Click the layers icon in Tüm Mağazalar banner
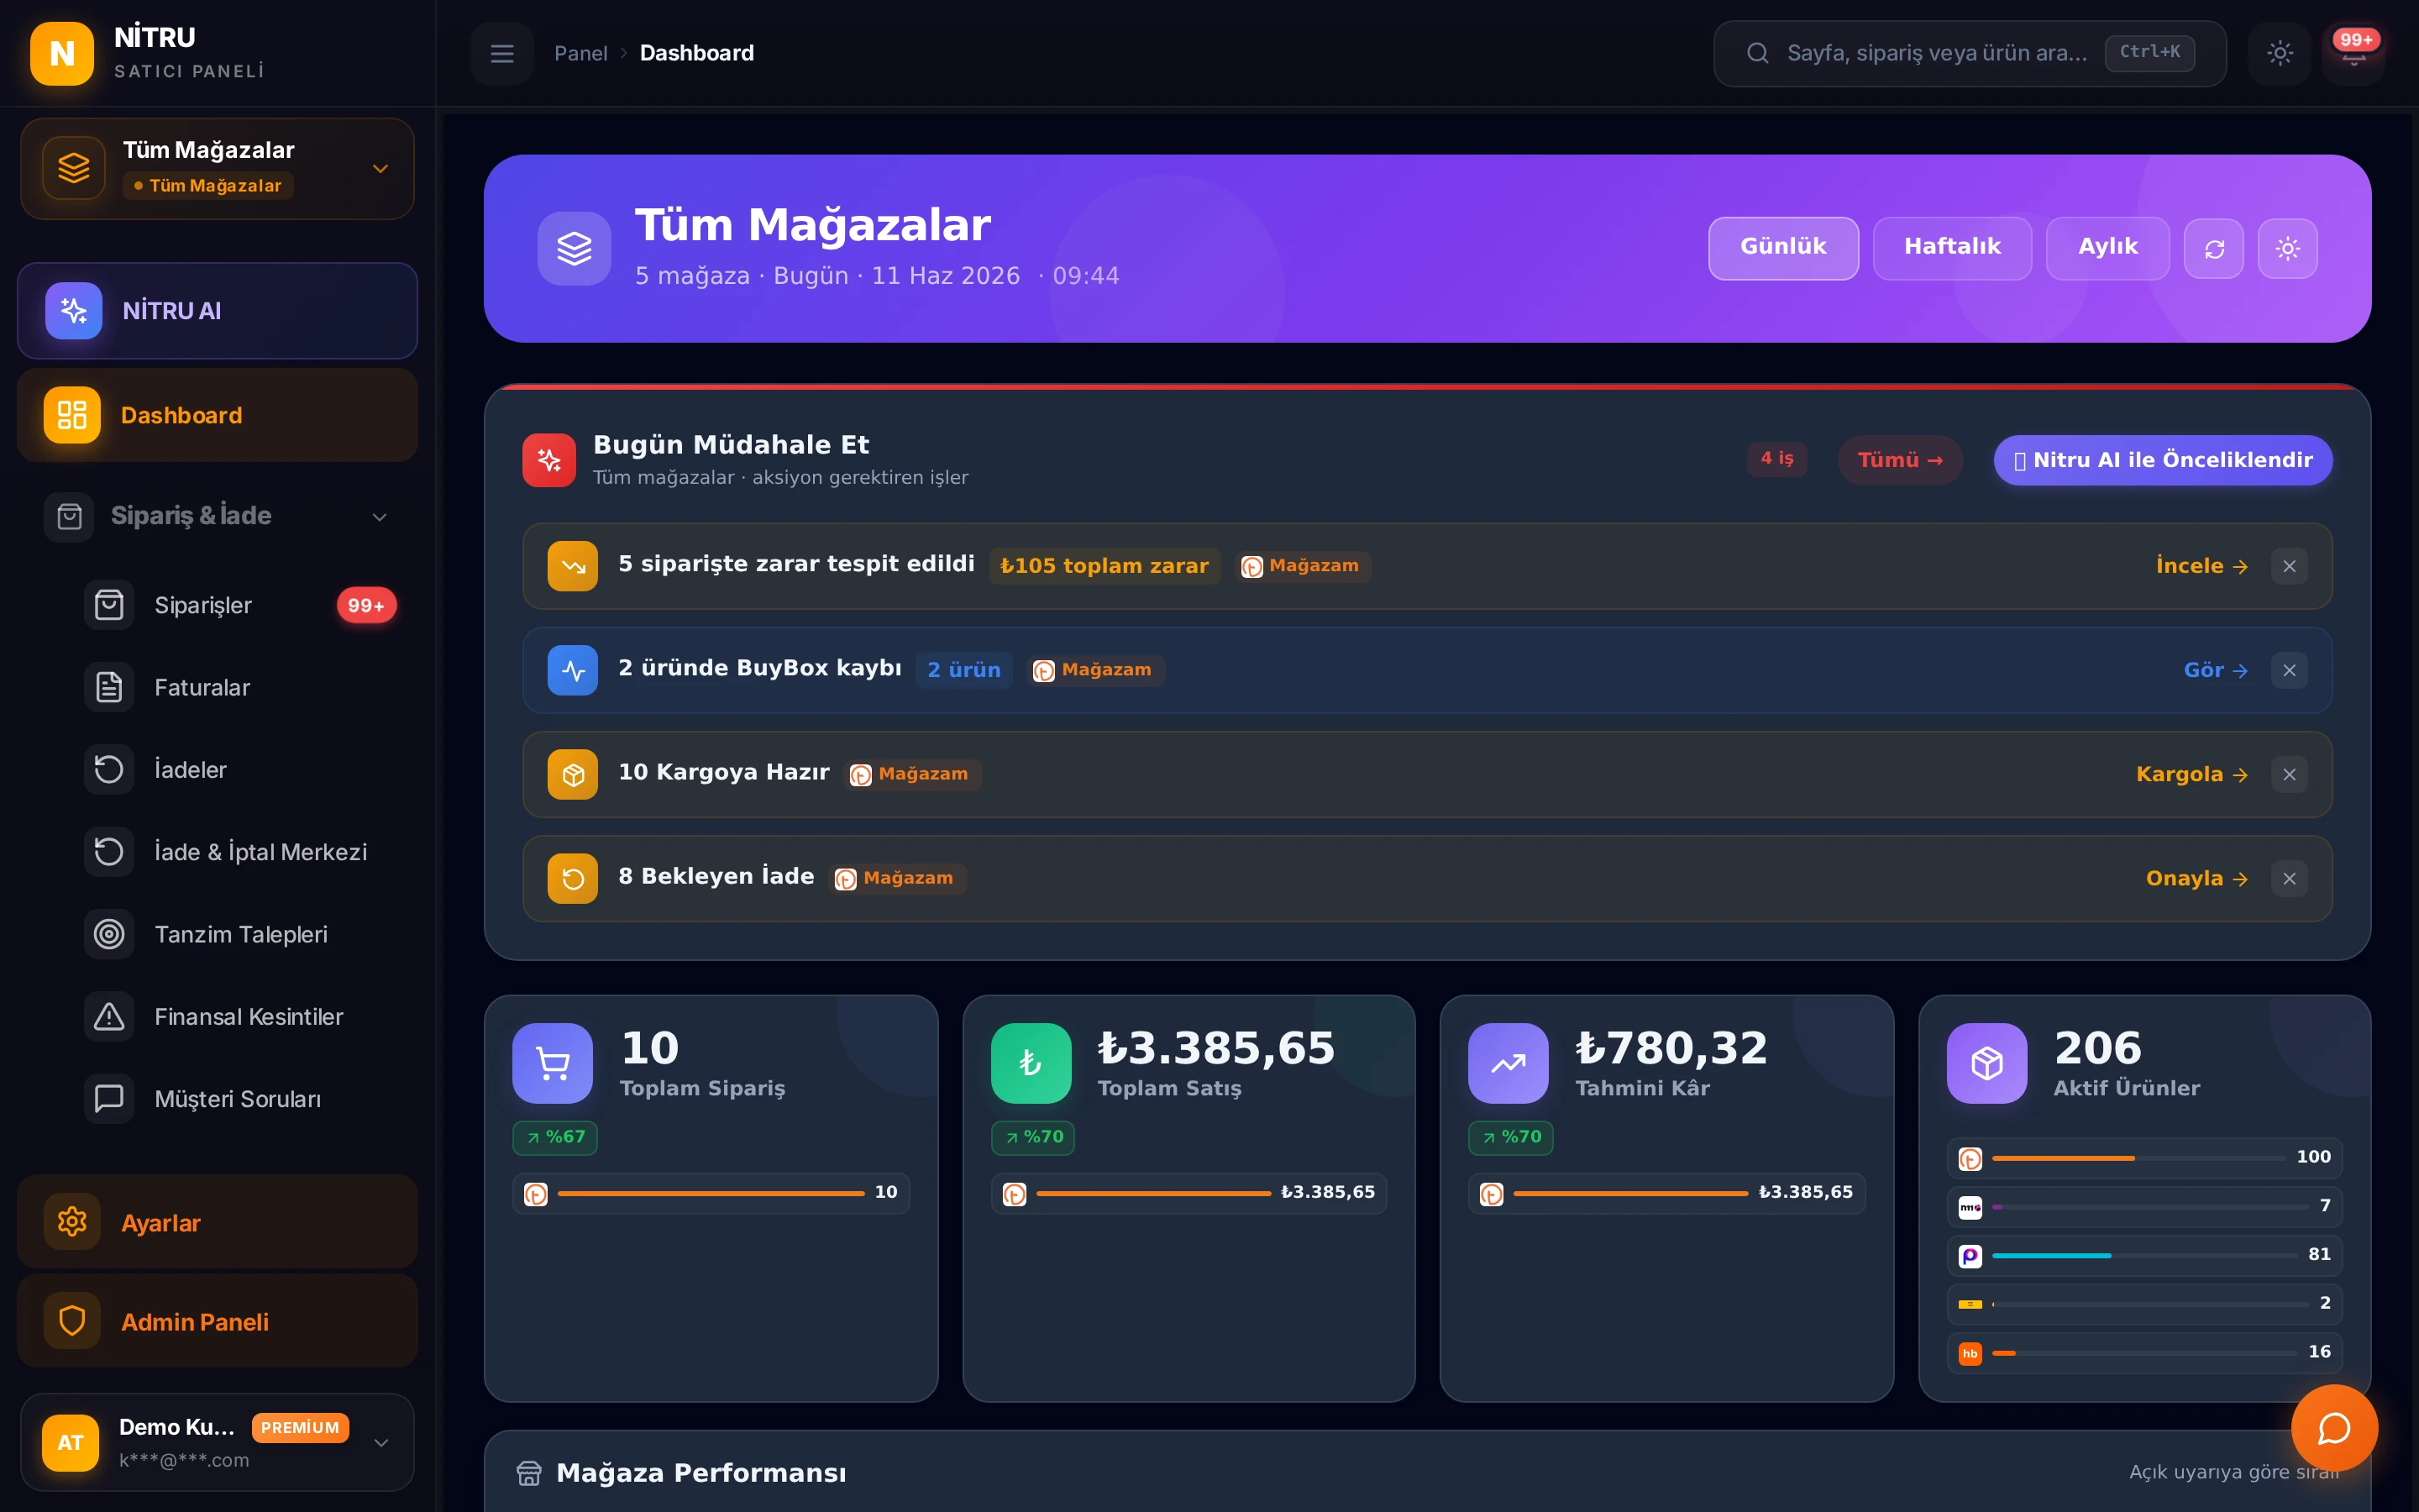The image size is (2419, 1512). [574, 248]
